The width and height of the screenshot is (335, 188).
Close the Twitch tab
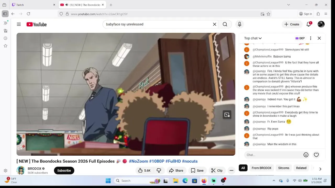pyautogui.click(x=54, y=5)
